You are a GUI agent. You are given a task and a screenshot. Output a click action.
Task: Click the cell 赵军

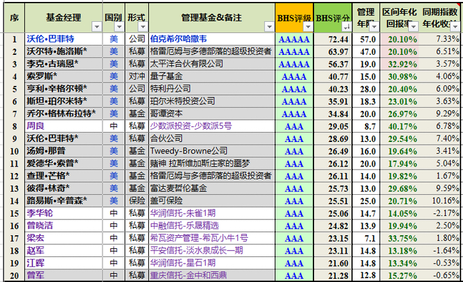63,250
